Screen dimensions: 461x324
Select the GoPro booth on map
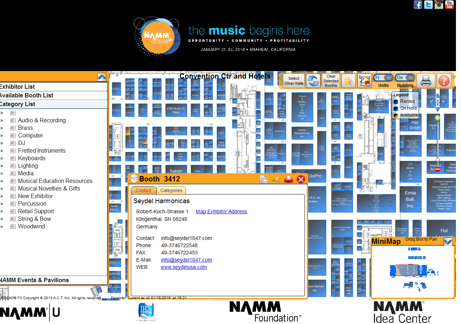coord(315,176)
